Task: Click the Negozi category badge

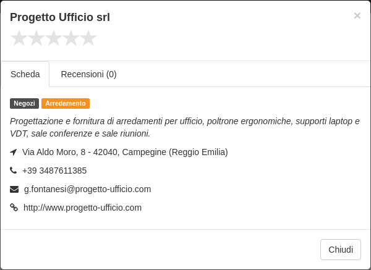Action: 24,104
